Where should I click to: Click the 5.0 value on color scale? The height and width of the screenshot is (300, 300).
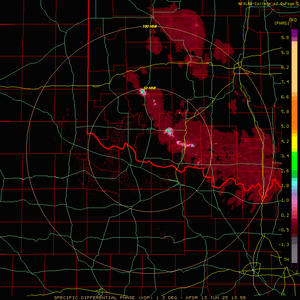285,126
